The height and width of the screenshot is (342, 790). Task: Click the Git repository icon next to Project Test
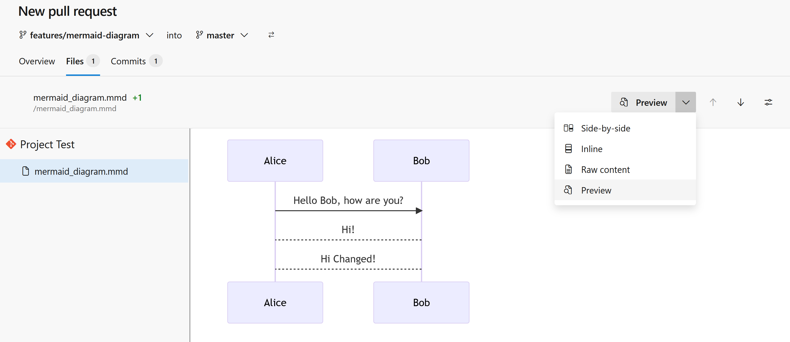11,144
